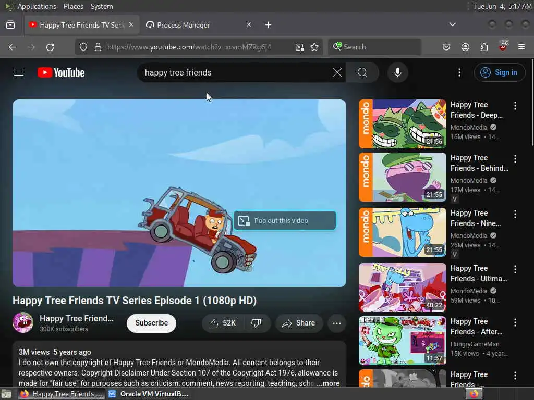Screen dimensions: 534x400
Task: Pop out this video button
Action: (x=285, y=221)
